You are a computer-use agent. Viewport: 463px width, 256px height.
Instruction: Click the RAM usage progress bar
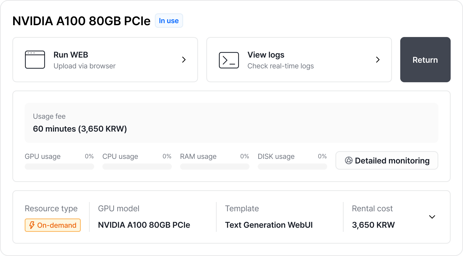[x=215, y=167]
